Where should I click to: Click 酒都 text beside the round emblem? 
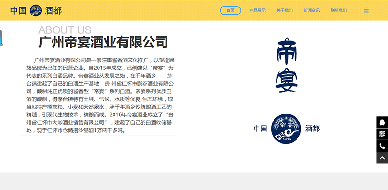pos(312,129)
